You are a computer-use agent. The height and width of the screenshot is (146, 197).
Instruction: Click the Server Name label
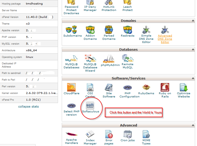point(9,10)
